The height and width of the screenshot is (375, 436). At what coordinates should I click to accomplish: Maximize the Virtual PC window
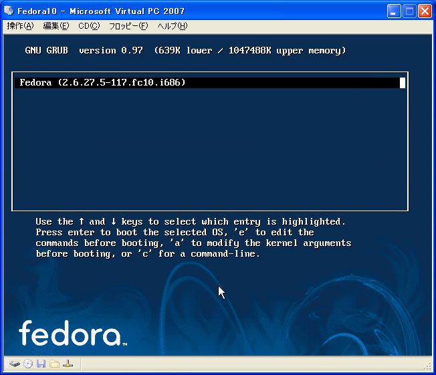coord(409,11)
